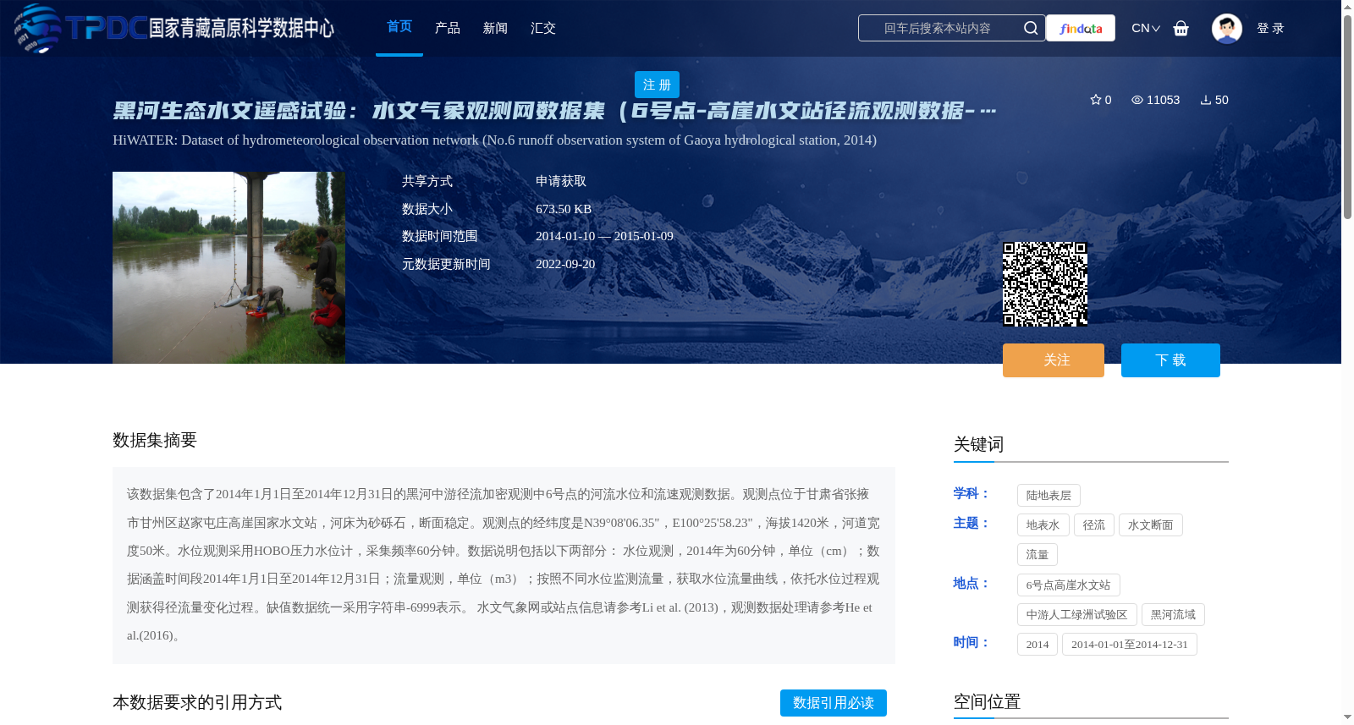
Task: Click the blue 下载 download button
Action: 1170,360
